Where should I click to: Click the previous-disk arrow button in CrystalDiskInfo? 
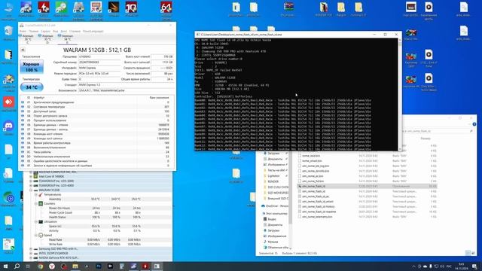pos(23,50)
